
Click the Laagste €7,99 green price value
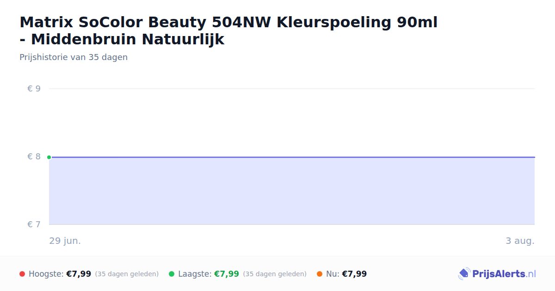coord(227,274)
